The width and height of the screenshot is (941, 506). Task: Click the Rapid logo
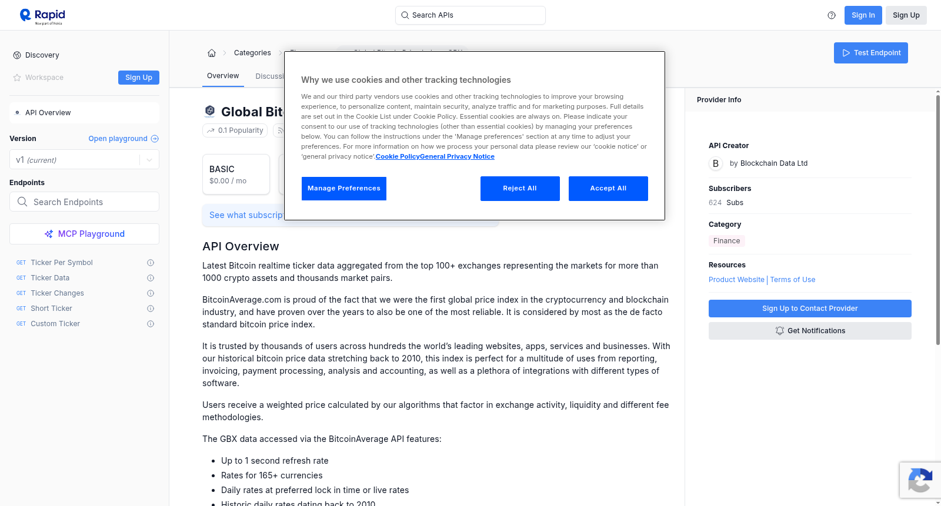[x=42, y=16]
